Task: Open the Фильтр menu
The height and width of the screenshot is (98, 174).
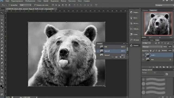Action: point(63,1)
